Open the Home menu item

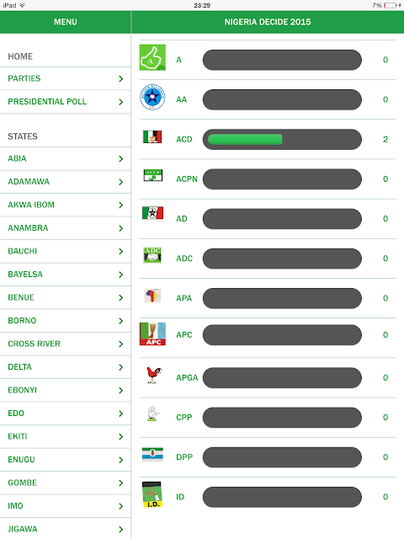(20, 56)
